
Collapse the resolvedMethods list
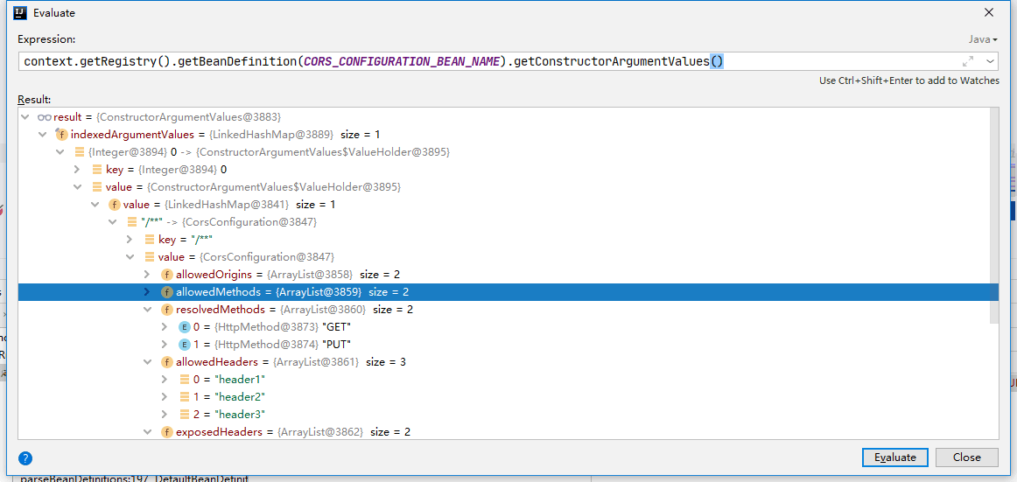click(146, 310)
